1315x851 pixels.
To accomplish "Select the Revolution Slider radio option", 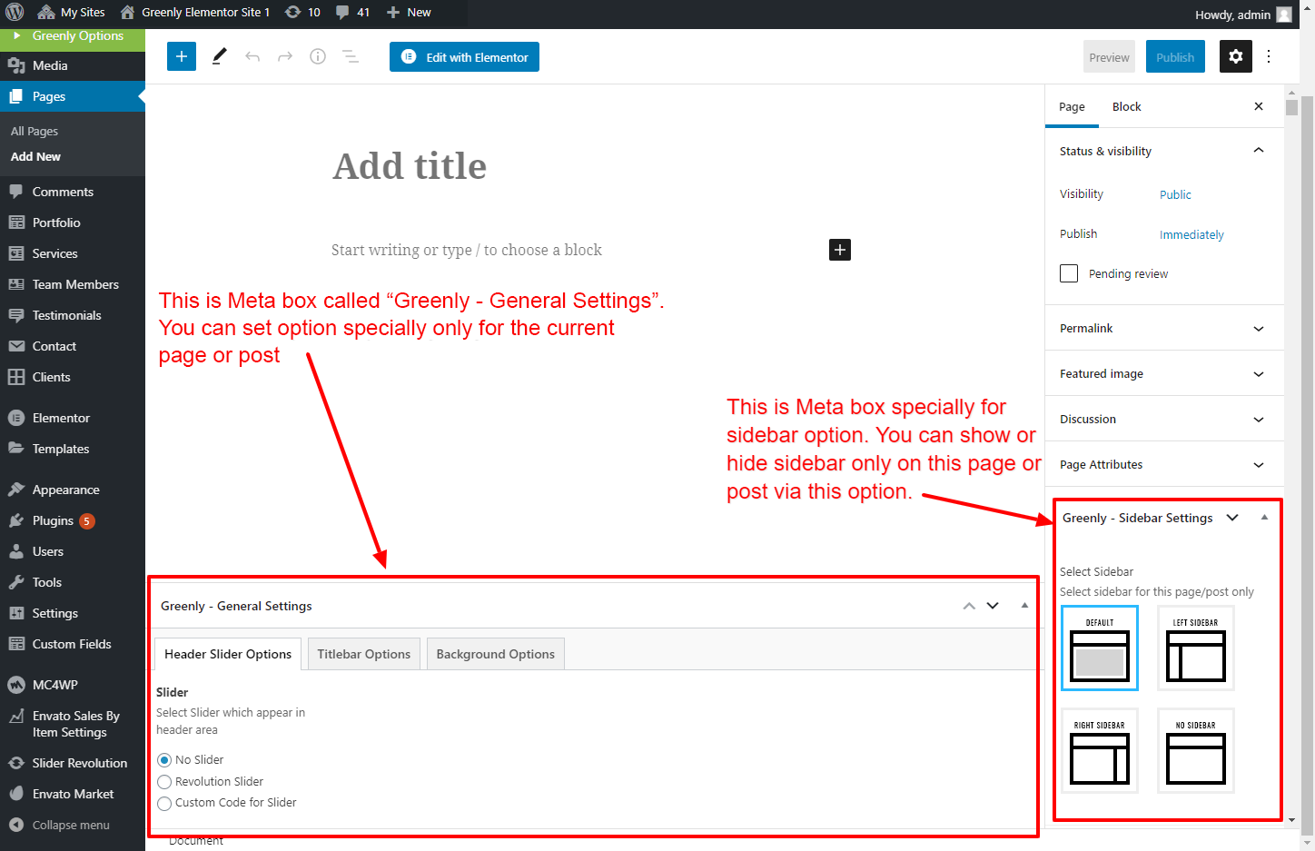I will click(x=164, y=782).
